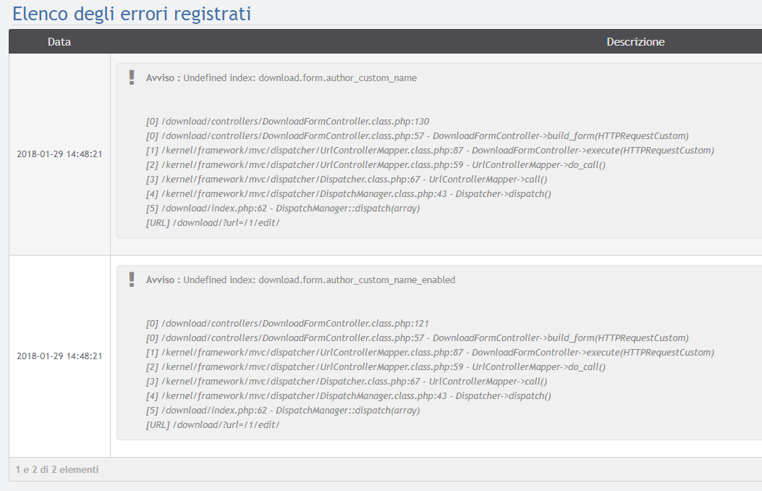Select the second error's date cell
This screenshot has height=491, width=762.
point(59,356)
